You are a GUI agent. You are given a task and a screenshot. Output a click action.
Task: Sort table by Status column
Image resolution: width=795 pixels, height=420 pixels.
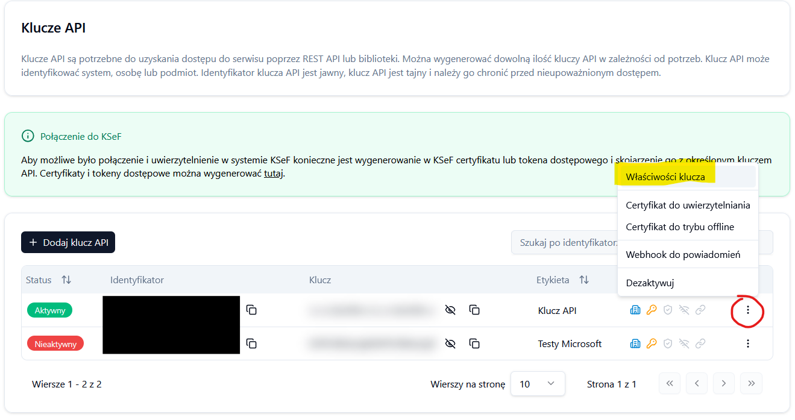coord(66,280)
